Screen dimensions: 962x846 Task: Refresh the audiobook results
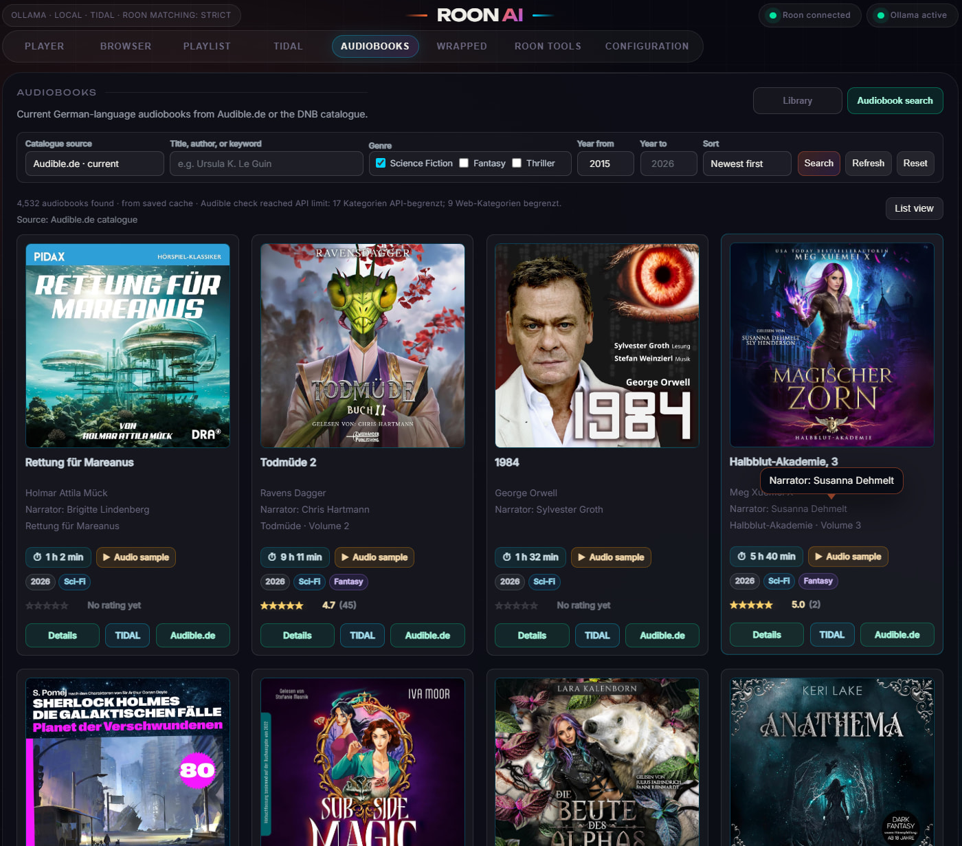(869, 164)
